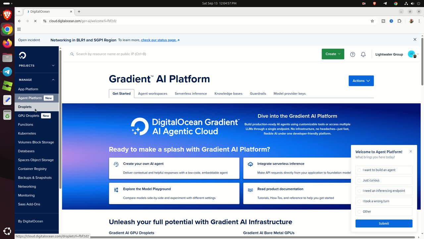Open the Actions dropdown menu
The height and width of the screenshot is (239, 424).
coord(361,81)
